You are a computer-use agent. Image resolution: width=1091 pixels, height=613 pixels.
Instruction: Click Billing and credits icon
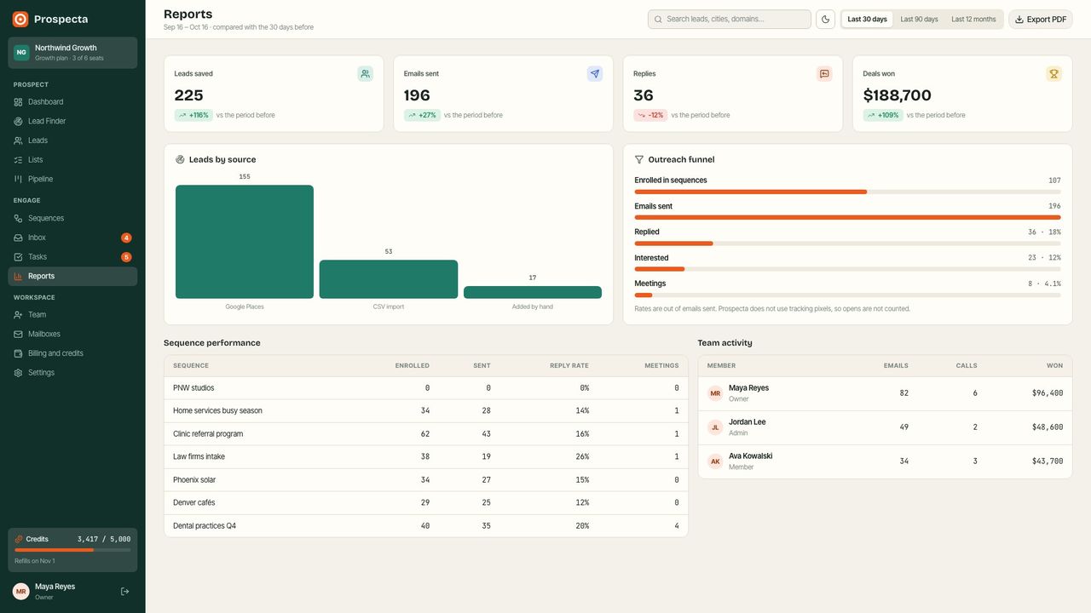coord(19,353)
